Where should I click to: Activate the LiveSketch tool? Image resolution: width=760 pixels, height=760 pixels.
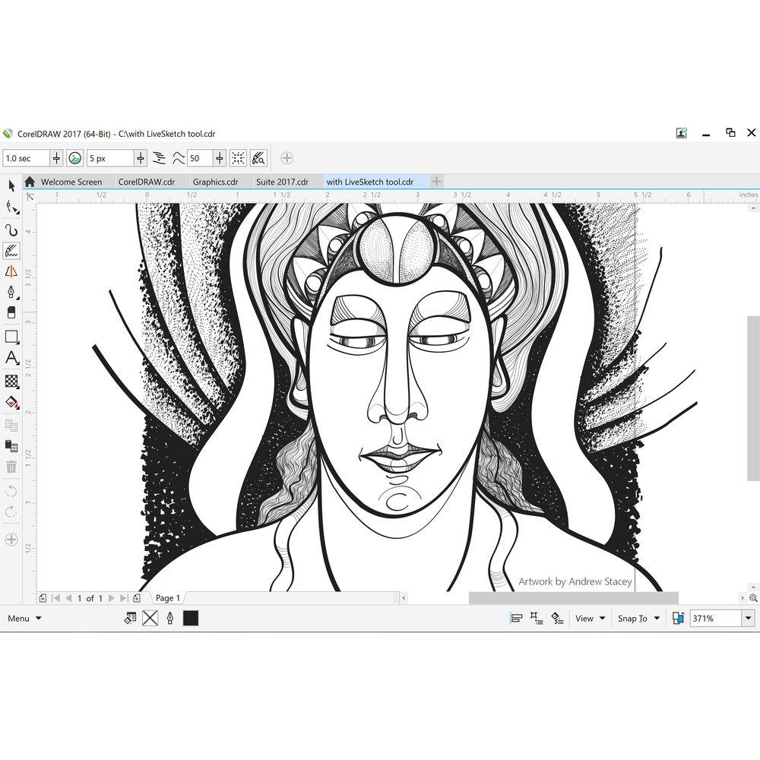tap(11, 250)
